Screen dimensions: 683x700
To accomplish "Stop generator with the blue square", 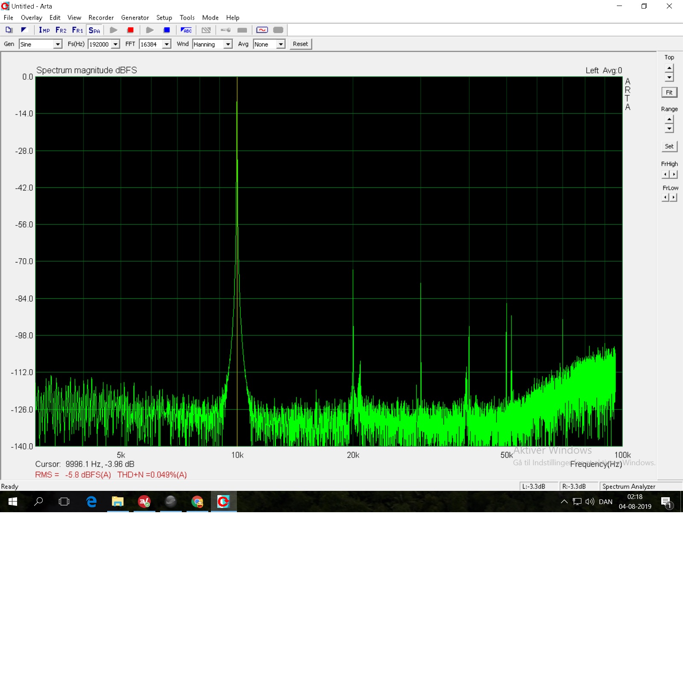I will 167,30.
